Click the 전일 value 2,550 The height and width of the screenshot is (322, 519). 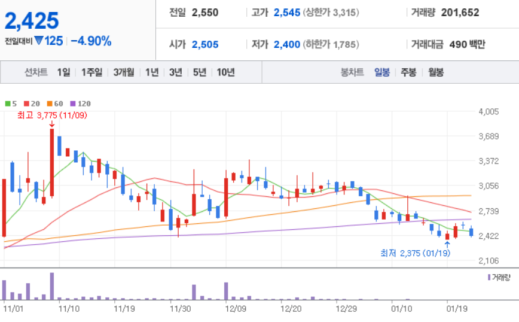coord(205,13)
